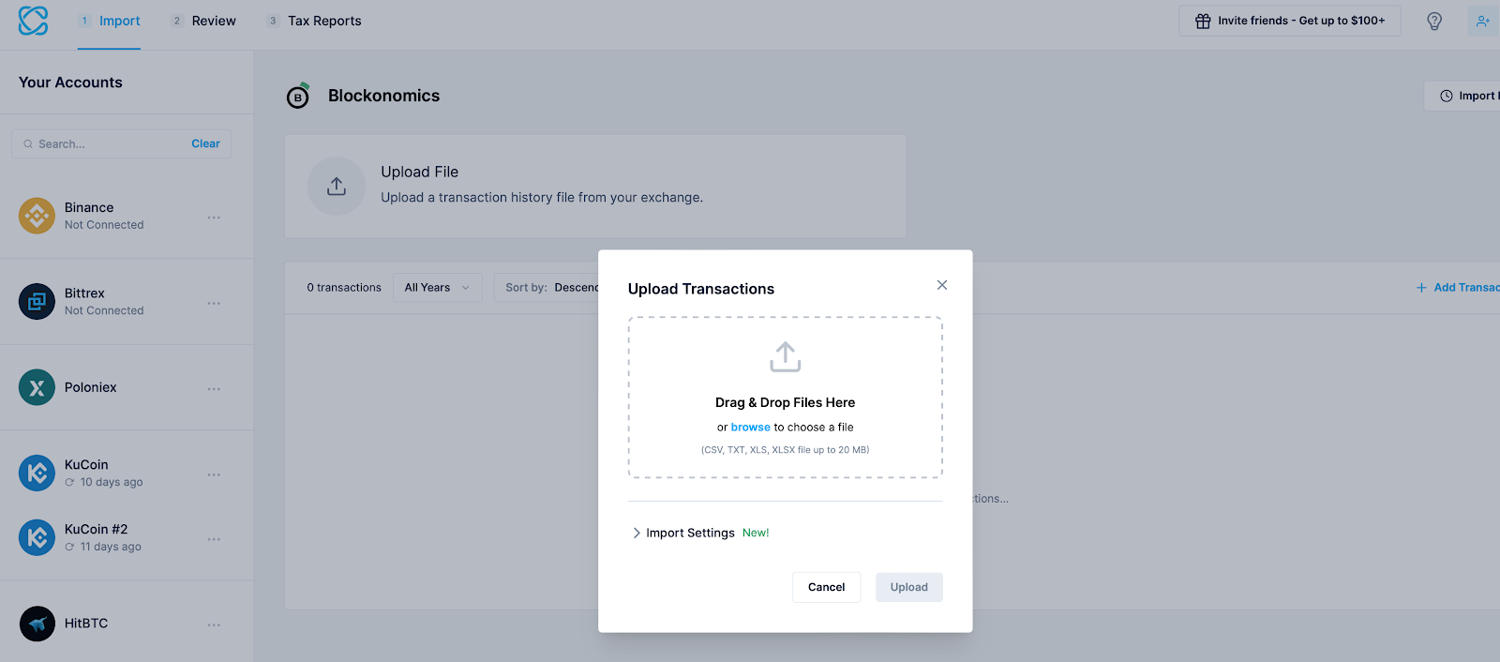This screenshot has height=662, width=1500.
Task: Switch to the Review tab
Action: coord(214,21)
